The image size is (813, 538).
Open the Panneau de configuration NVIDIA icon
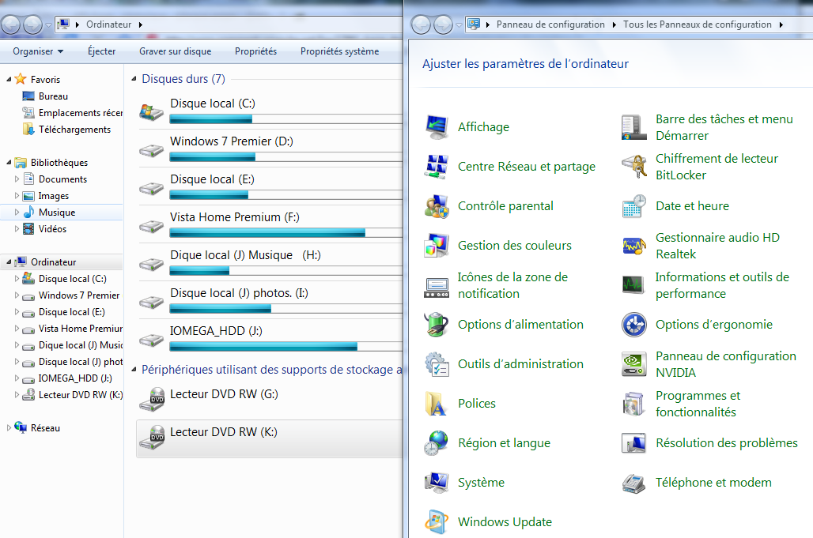click(634, 364)
